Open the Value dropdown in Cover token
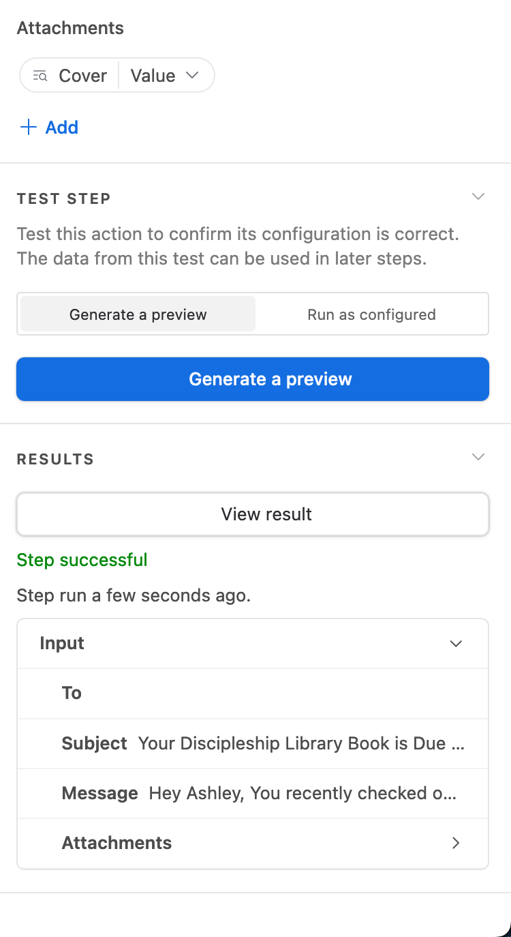Viewport: 511px width, 937px height. [x=164, y=76]
